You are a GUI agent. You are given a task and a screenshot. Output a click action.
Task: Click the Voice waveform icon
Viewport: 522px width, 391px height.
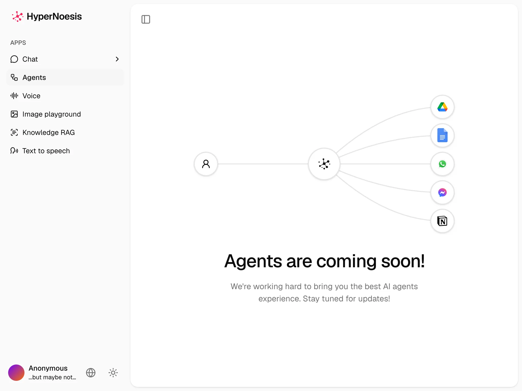click(14, 96)
